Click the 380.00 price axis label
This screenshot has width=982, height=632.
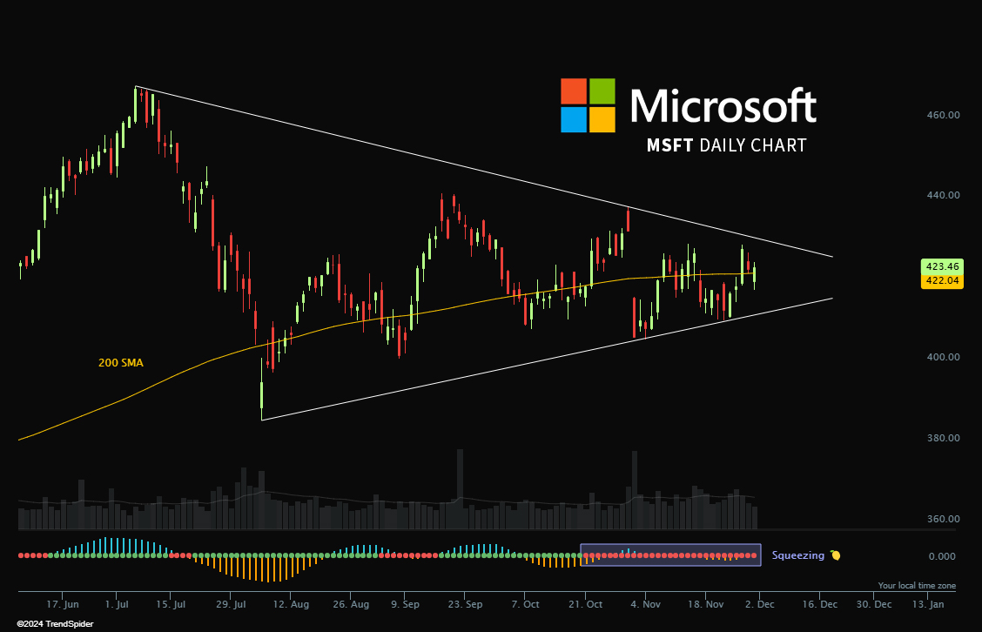(943, 438)
